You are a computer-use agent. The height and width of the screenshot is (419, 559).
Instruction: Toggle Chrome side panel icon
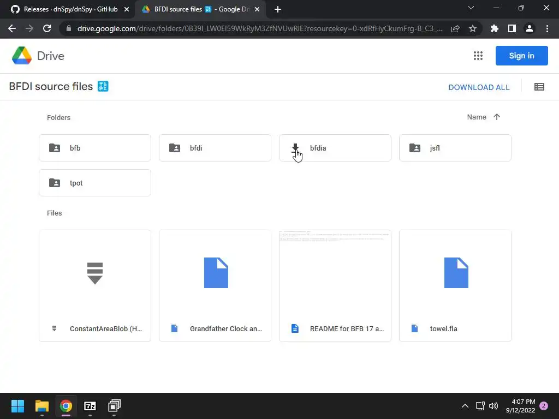[512, 28]
